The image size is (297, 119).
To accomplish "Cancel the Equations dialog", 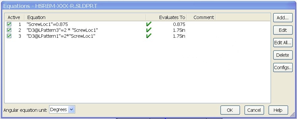I will (x=254, y=110).
